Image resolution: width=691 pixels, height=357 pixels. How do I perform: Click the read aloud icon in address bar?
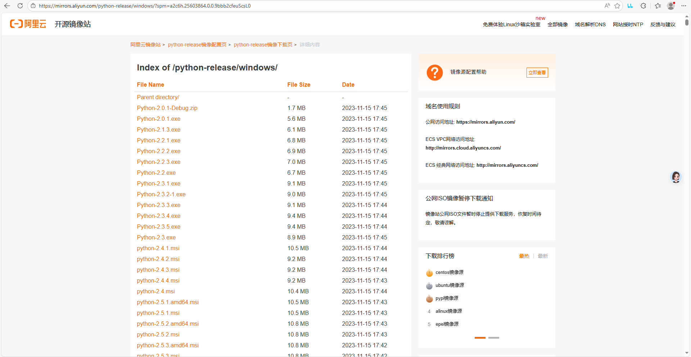click(607, 6)
